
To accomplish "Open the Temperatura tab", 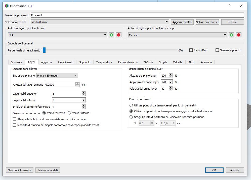I will [104, 62].
